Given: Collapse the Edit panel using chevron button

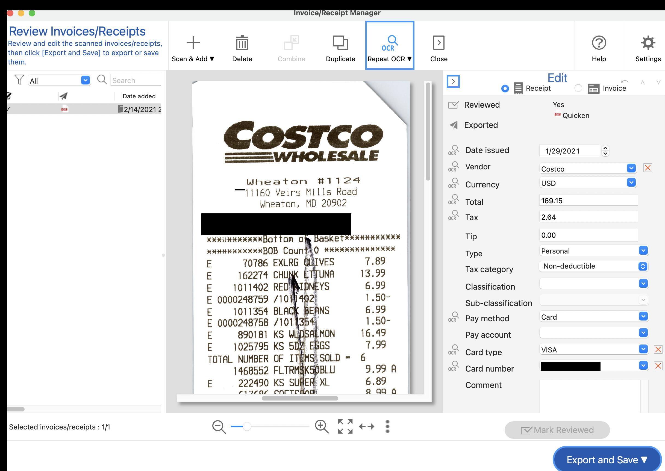Looking at the screenshot, I should click(453, 81).
